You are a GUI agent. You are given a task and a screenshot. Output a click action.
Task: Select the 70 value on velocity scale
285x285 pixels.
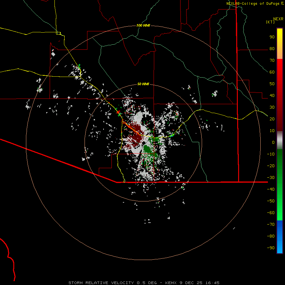click(272, 60)
